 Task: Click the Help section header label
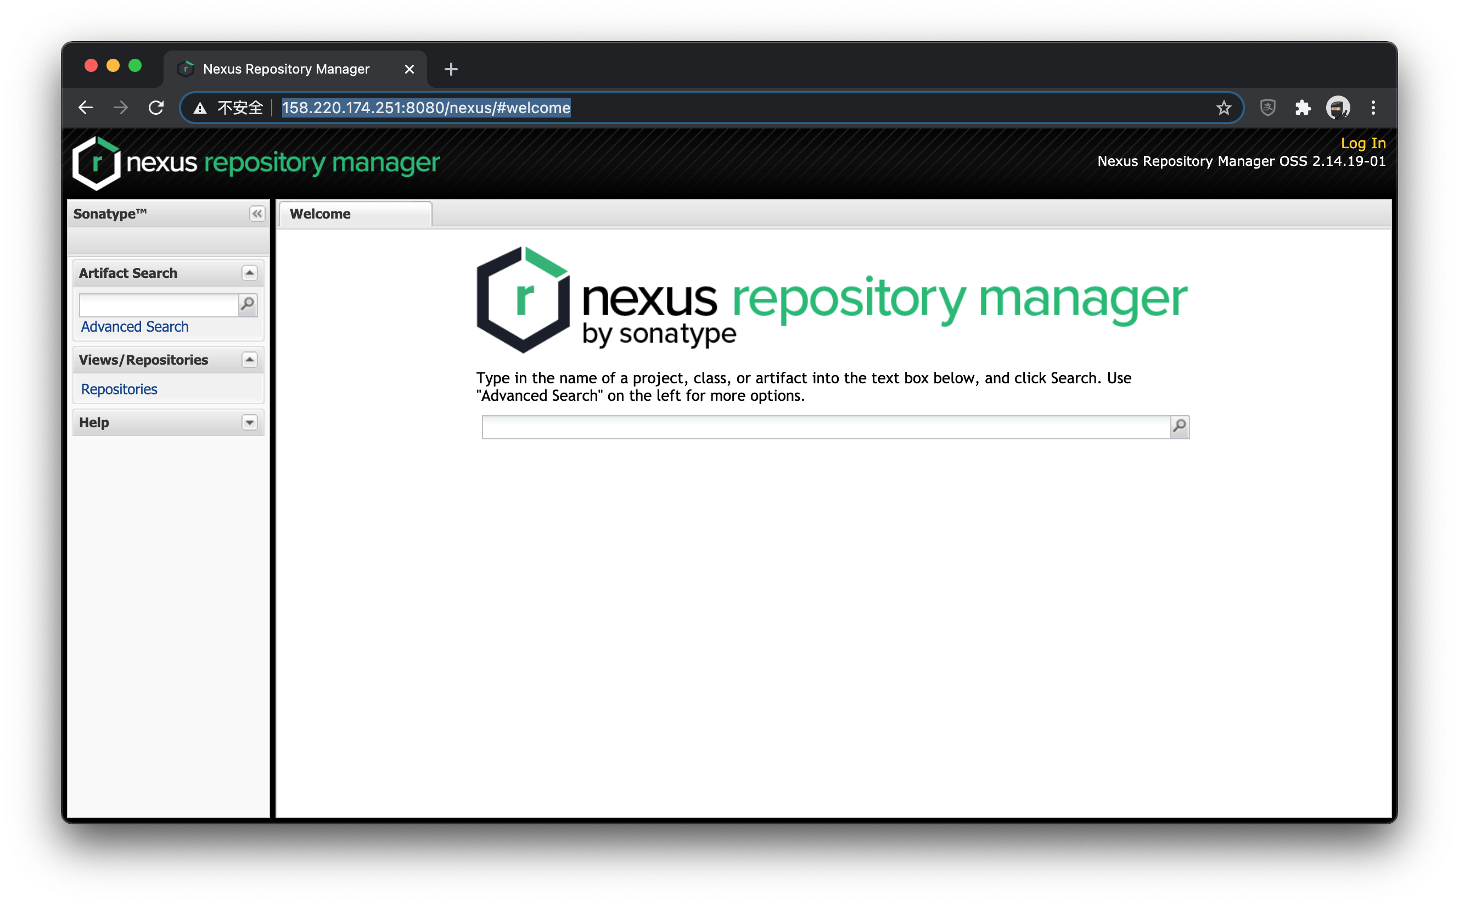(x=94, y=423)
